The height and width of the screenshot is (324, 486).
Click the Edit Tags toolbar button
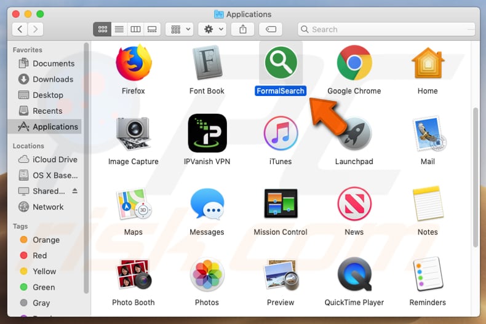coord(271,30)
